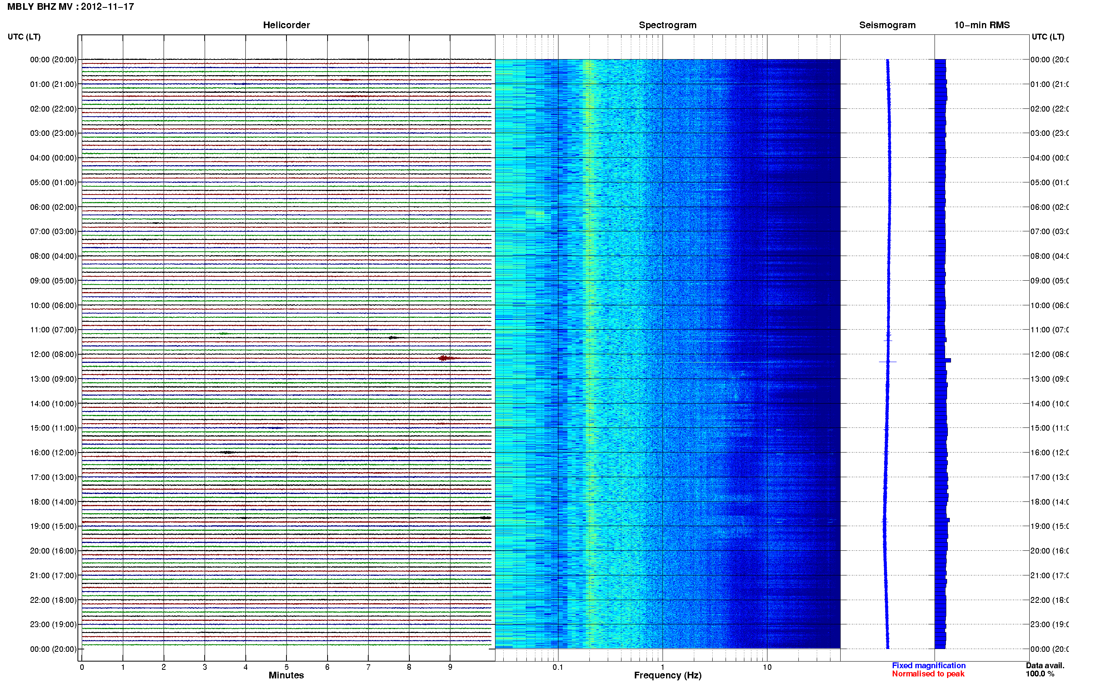Click left time label 16:00 (12:00)
The image size is (1113, 696).
(x=53, y=453)
